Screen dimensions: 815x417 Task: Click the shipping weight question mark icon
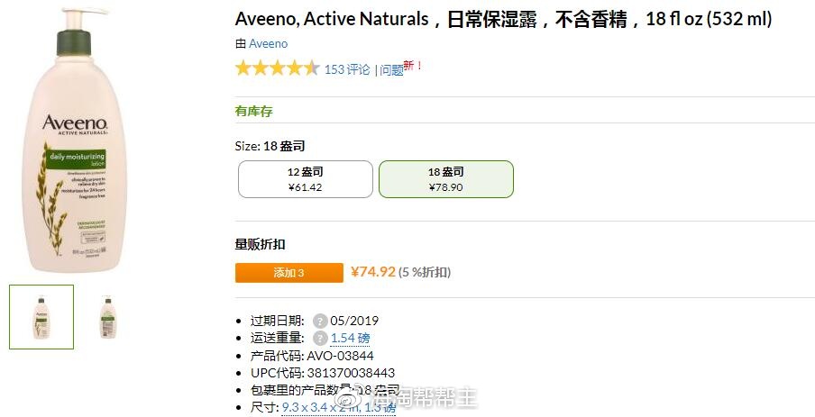(x=320, y=338)
